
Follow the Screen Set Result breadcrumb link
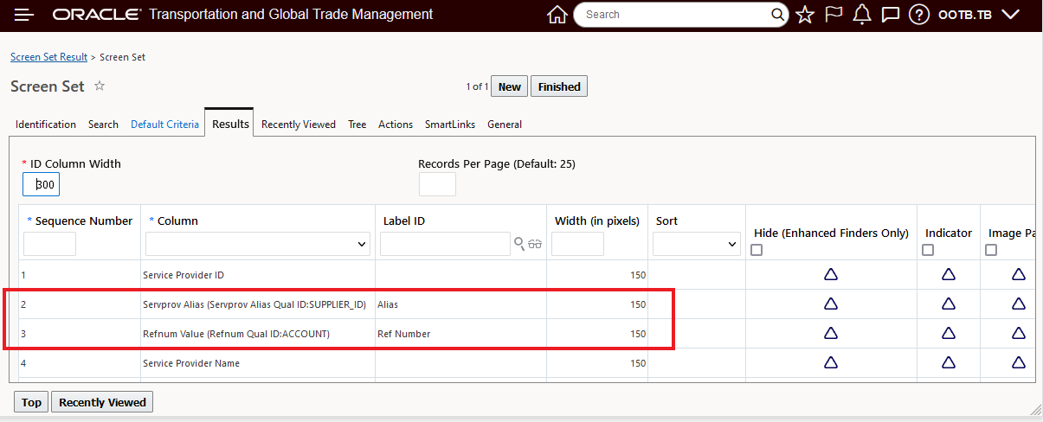(49, 57)
